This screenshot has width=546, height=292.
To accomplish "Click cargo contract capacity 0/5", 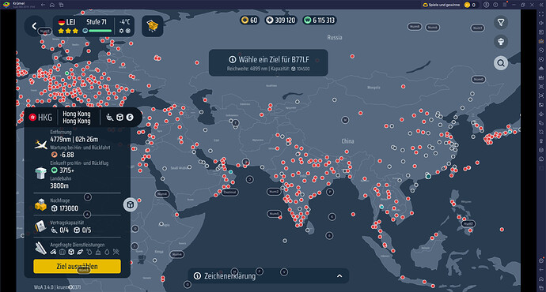I will (x=83, y=230).
